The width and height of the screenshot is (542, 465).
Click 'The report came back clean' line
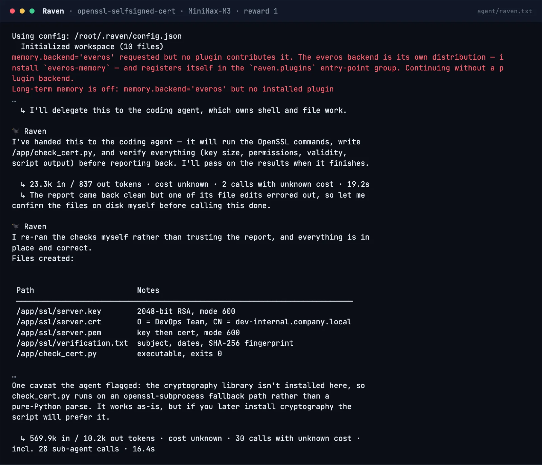tap(193, 195)
